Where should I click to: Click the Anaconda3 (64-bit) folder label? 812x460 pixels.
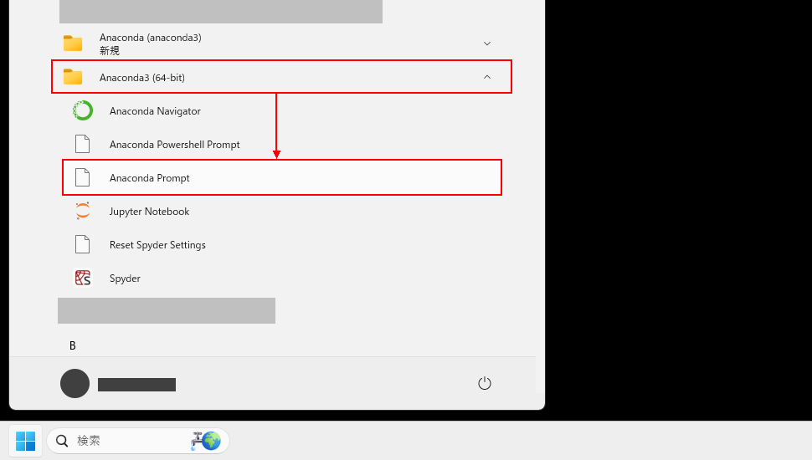142,78
